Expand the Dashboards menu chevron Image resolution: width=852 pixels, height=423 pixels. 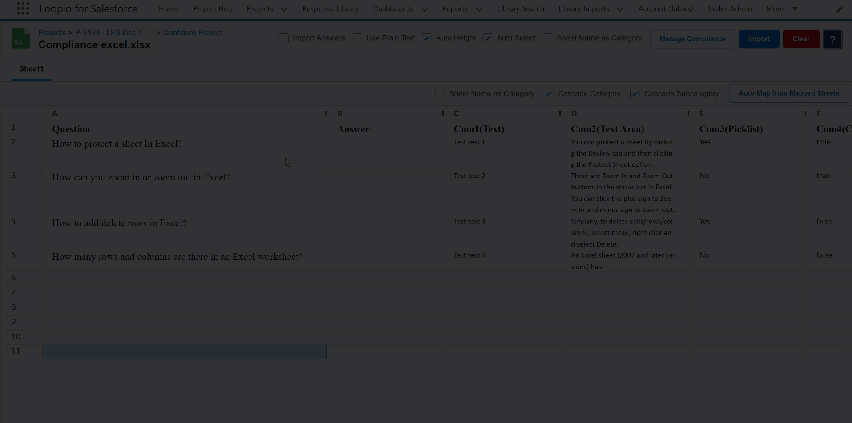424,9
